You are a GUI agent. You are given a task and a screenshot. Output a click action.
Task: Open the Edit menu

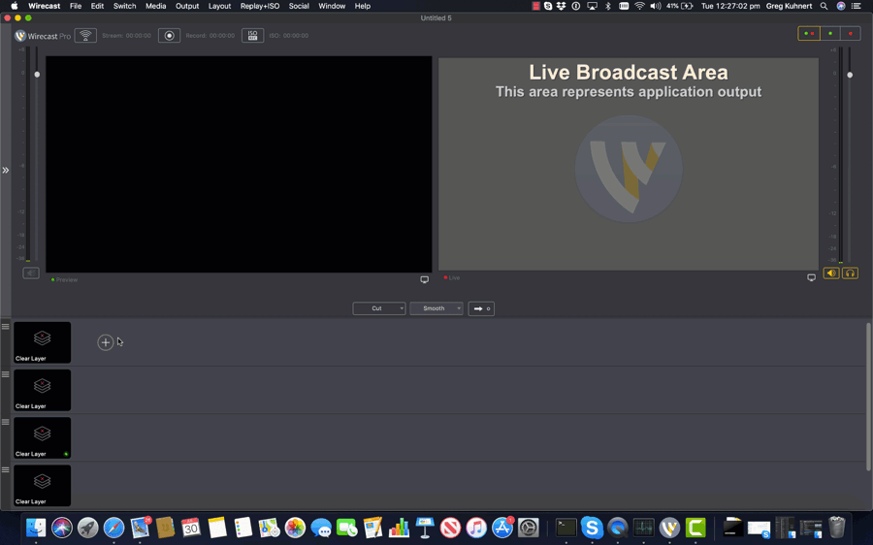point(97,6)
